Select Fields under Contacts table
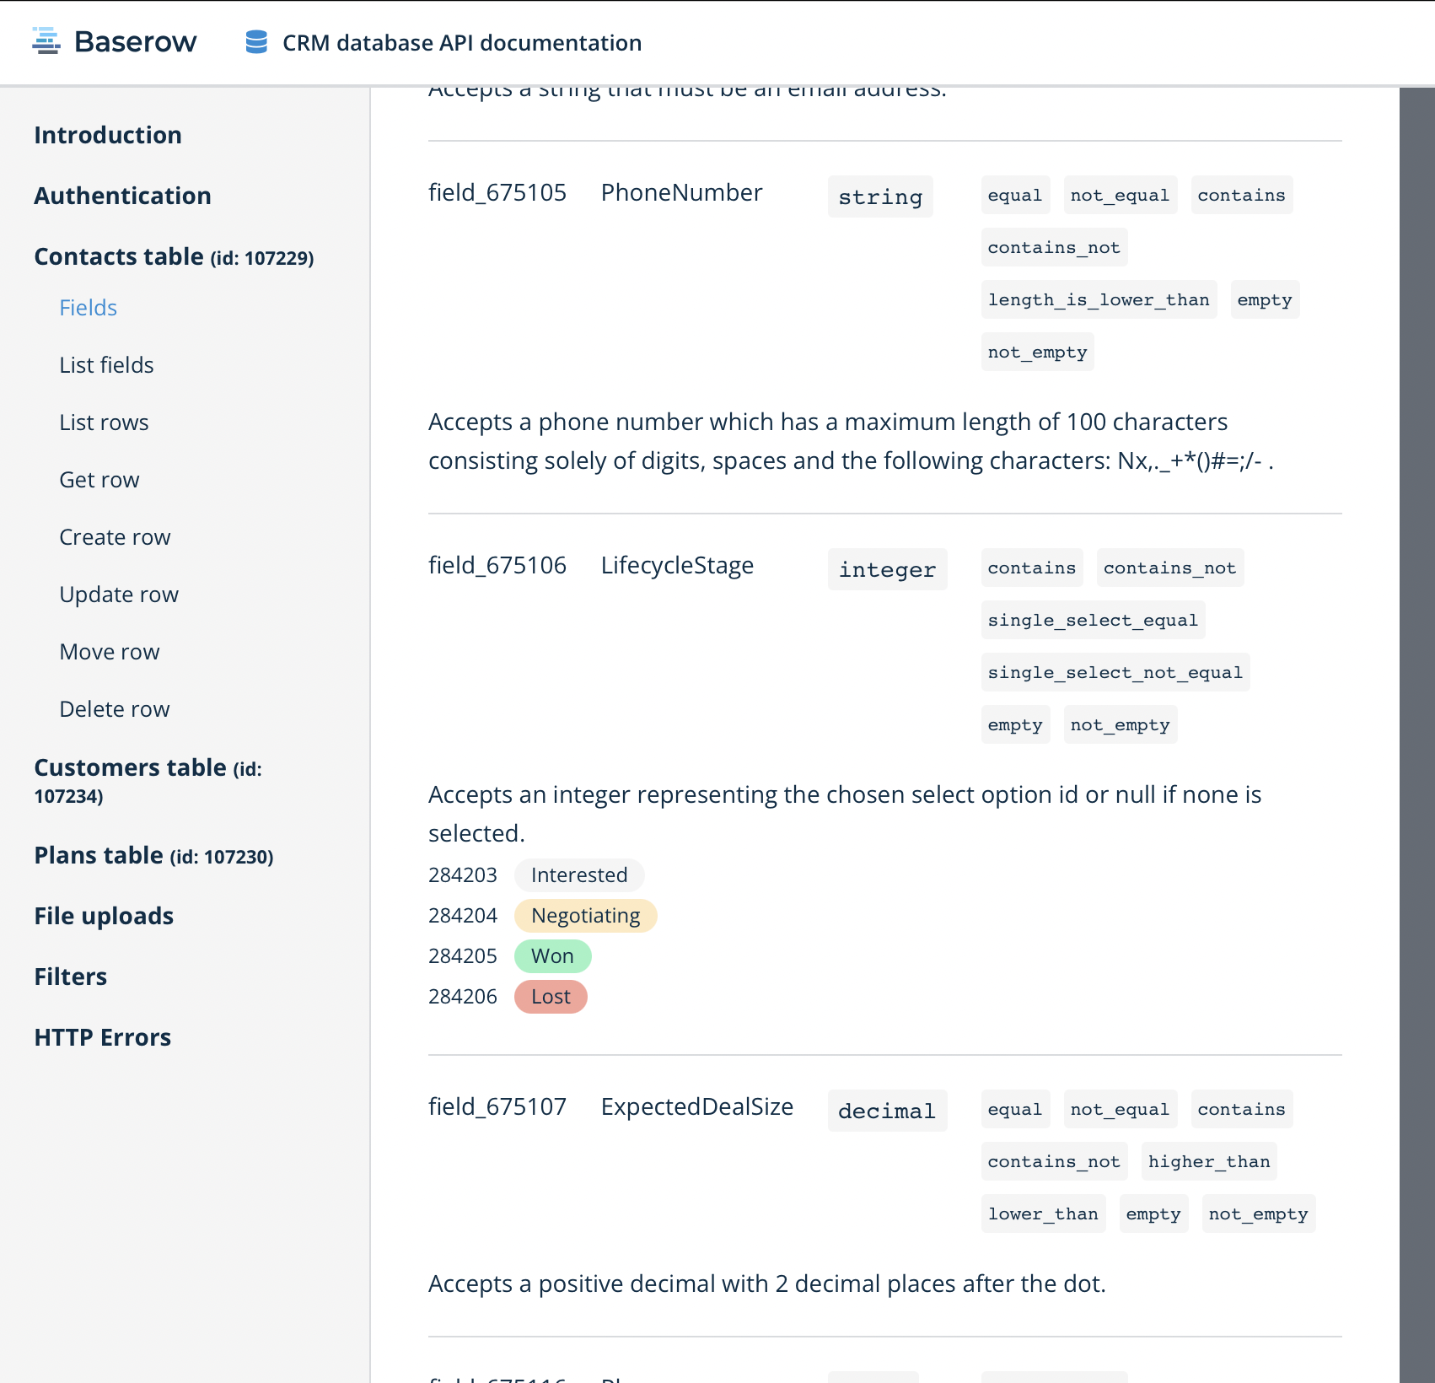Viewport: 1435px width, 1383px height. pos(88,307)
